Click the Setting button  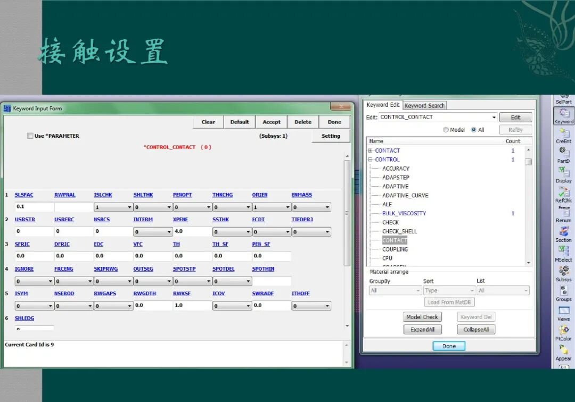tap(331, 136)
